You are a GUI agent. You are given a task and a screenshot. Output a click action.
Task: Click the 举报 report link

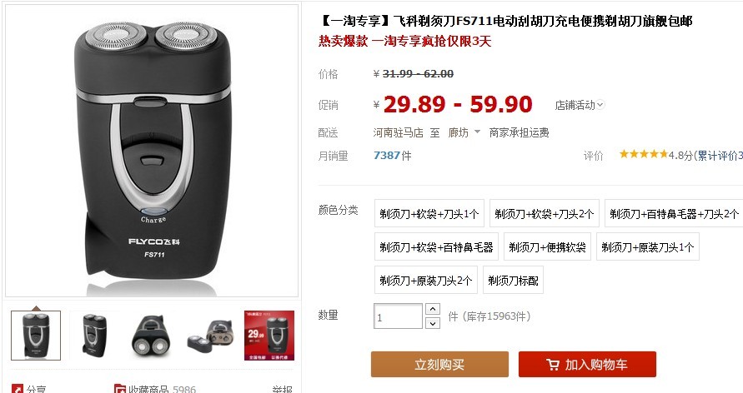pos(282,389)
